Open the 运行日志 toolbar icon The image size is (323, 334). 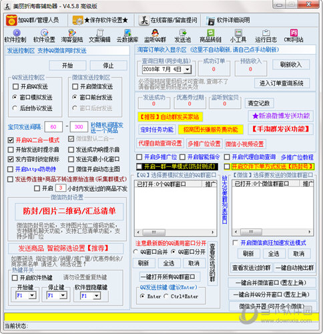click(x=266, y=33)
